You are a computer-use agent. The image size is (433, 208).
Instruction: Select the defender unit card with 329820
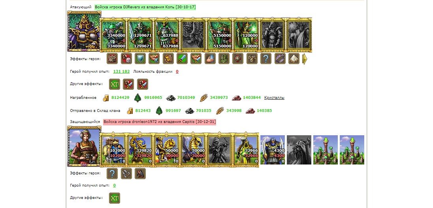(x=140, y=149)
